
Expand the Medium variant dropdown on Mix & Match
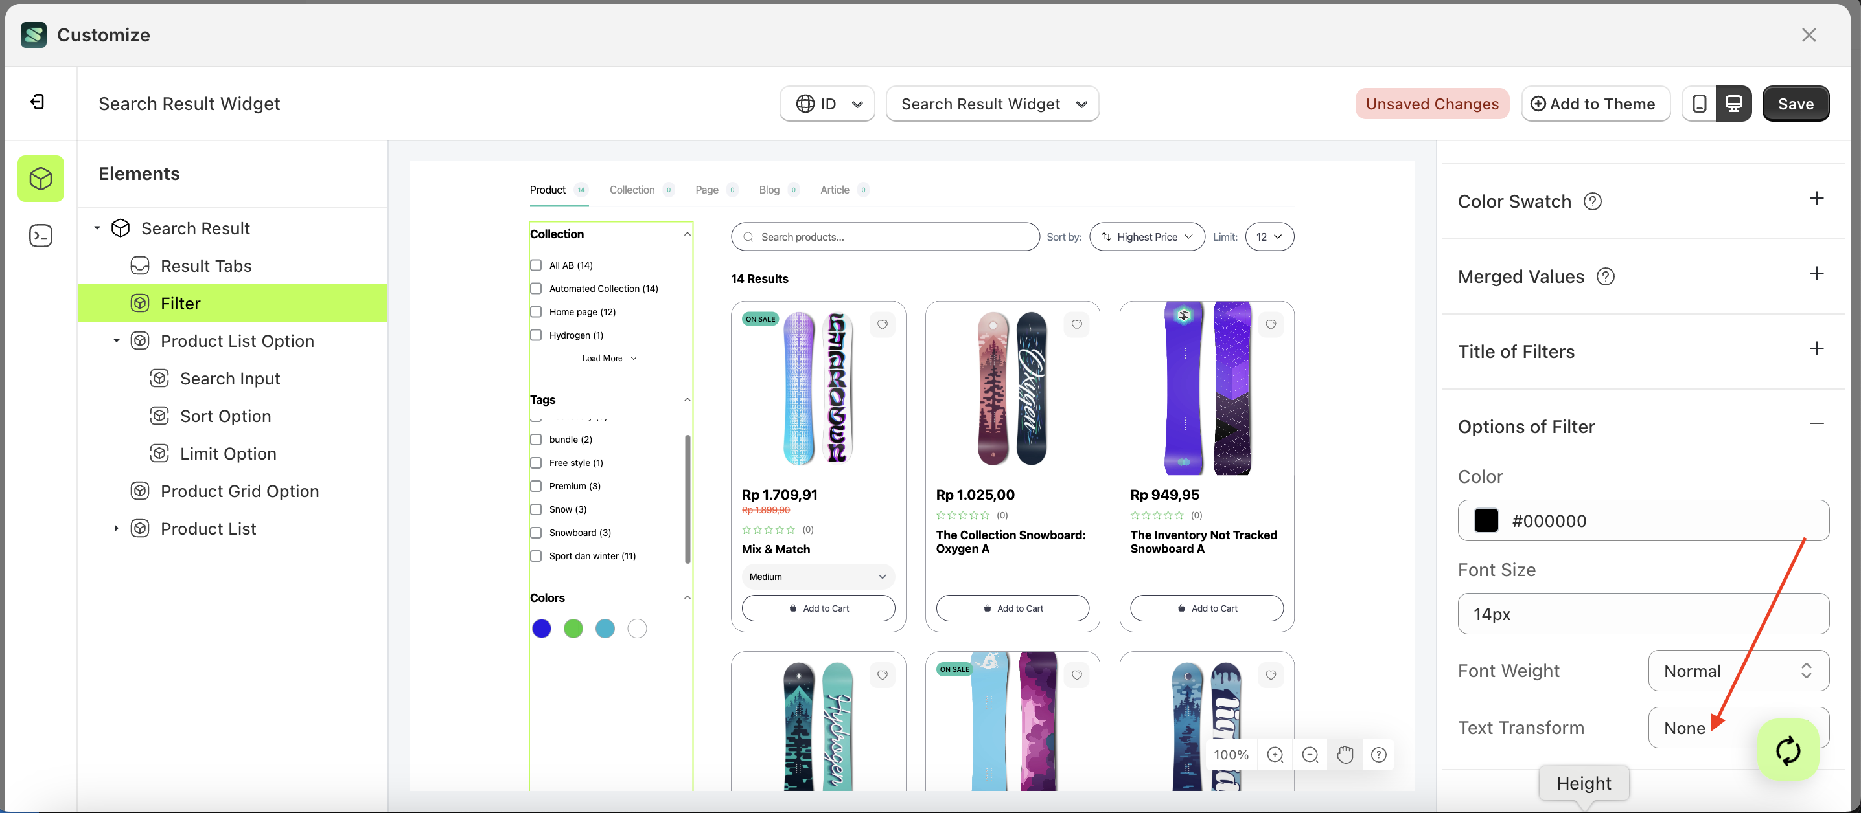817,576
